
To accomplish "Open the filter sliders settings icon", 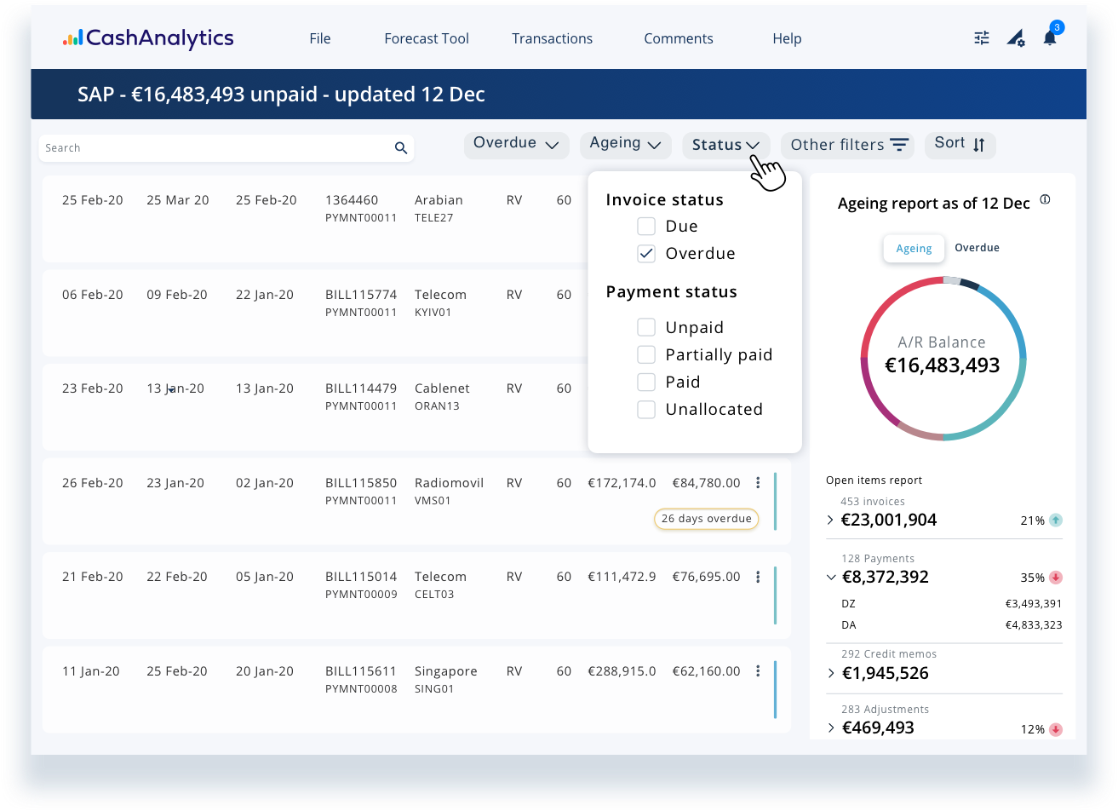I will point(982,37).
